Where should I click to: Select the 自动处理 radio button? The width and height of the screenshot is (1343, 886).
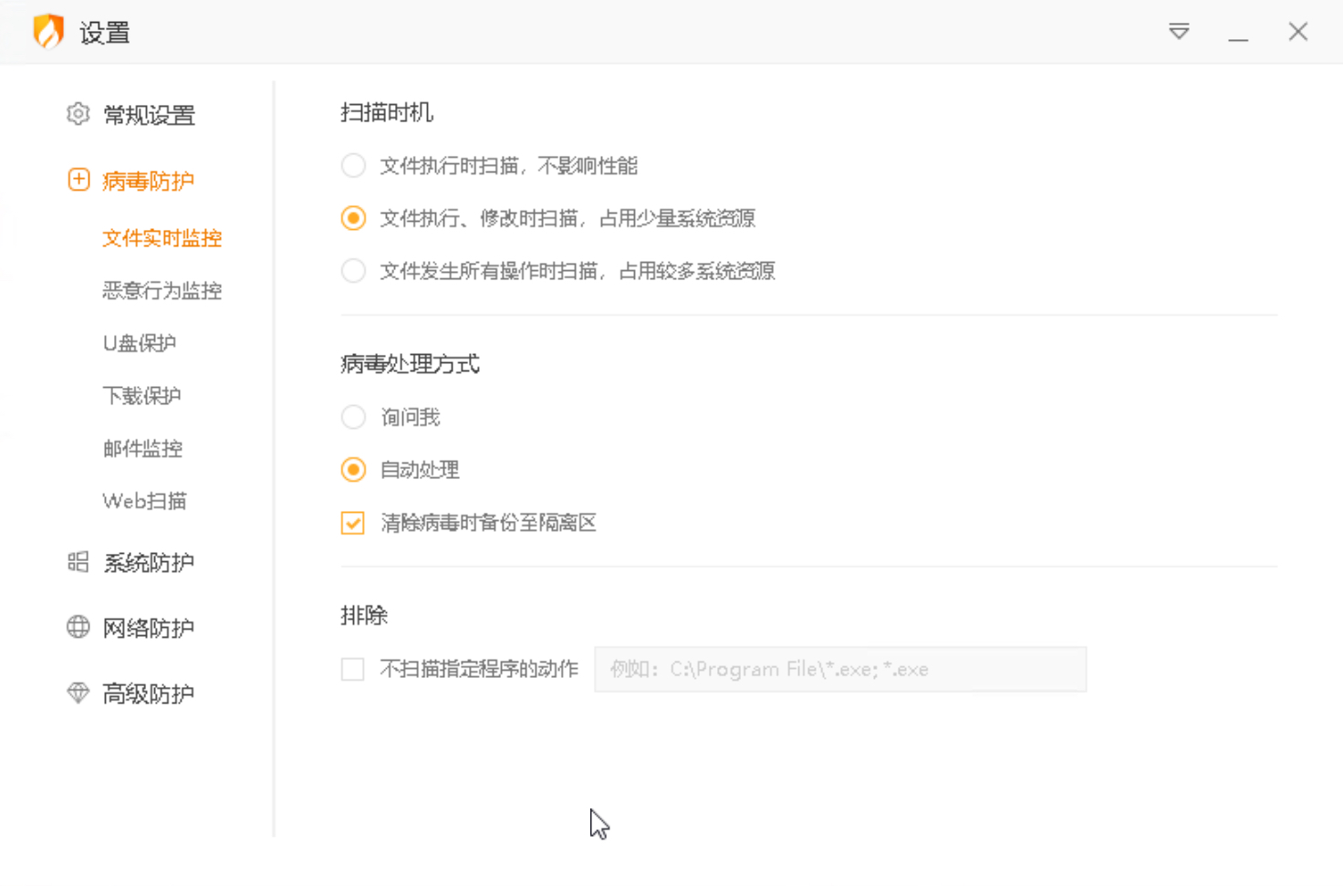pyautogui.click(x=353, y=470)
